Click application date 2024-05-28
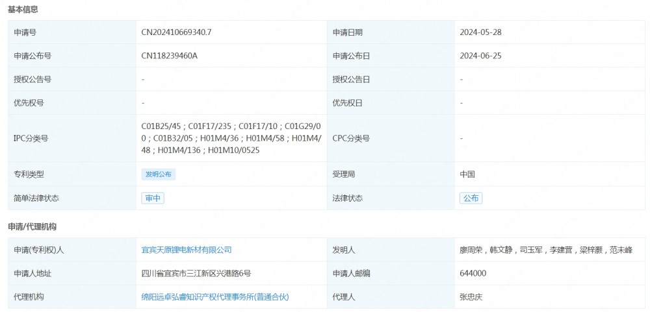This screenshot has width=650, height=312. pyautogui.click(x=480, y=32)
